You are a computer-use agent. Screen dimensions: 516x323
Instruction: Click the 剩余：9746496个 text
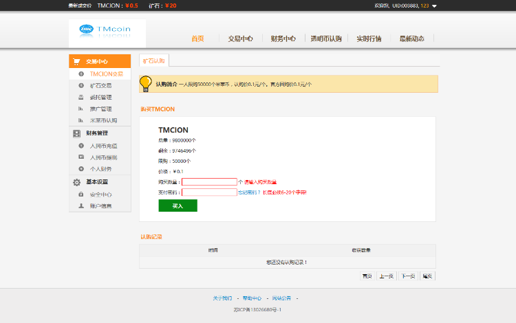click(x=177, y=151)
